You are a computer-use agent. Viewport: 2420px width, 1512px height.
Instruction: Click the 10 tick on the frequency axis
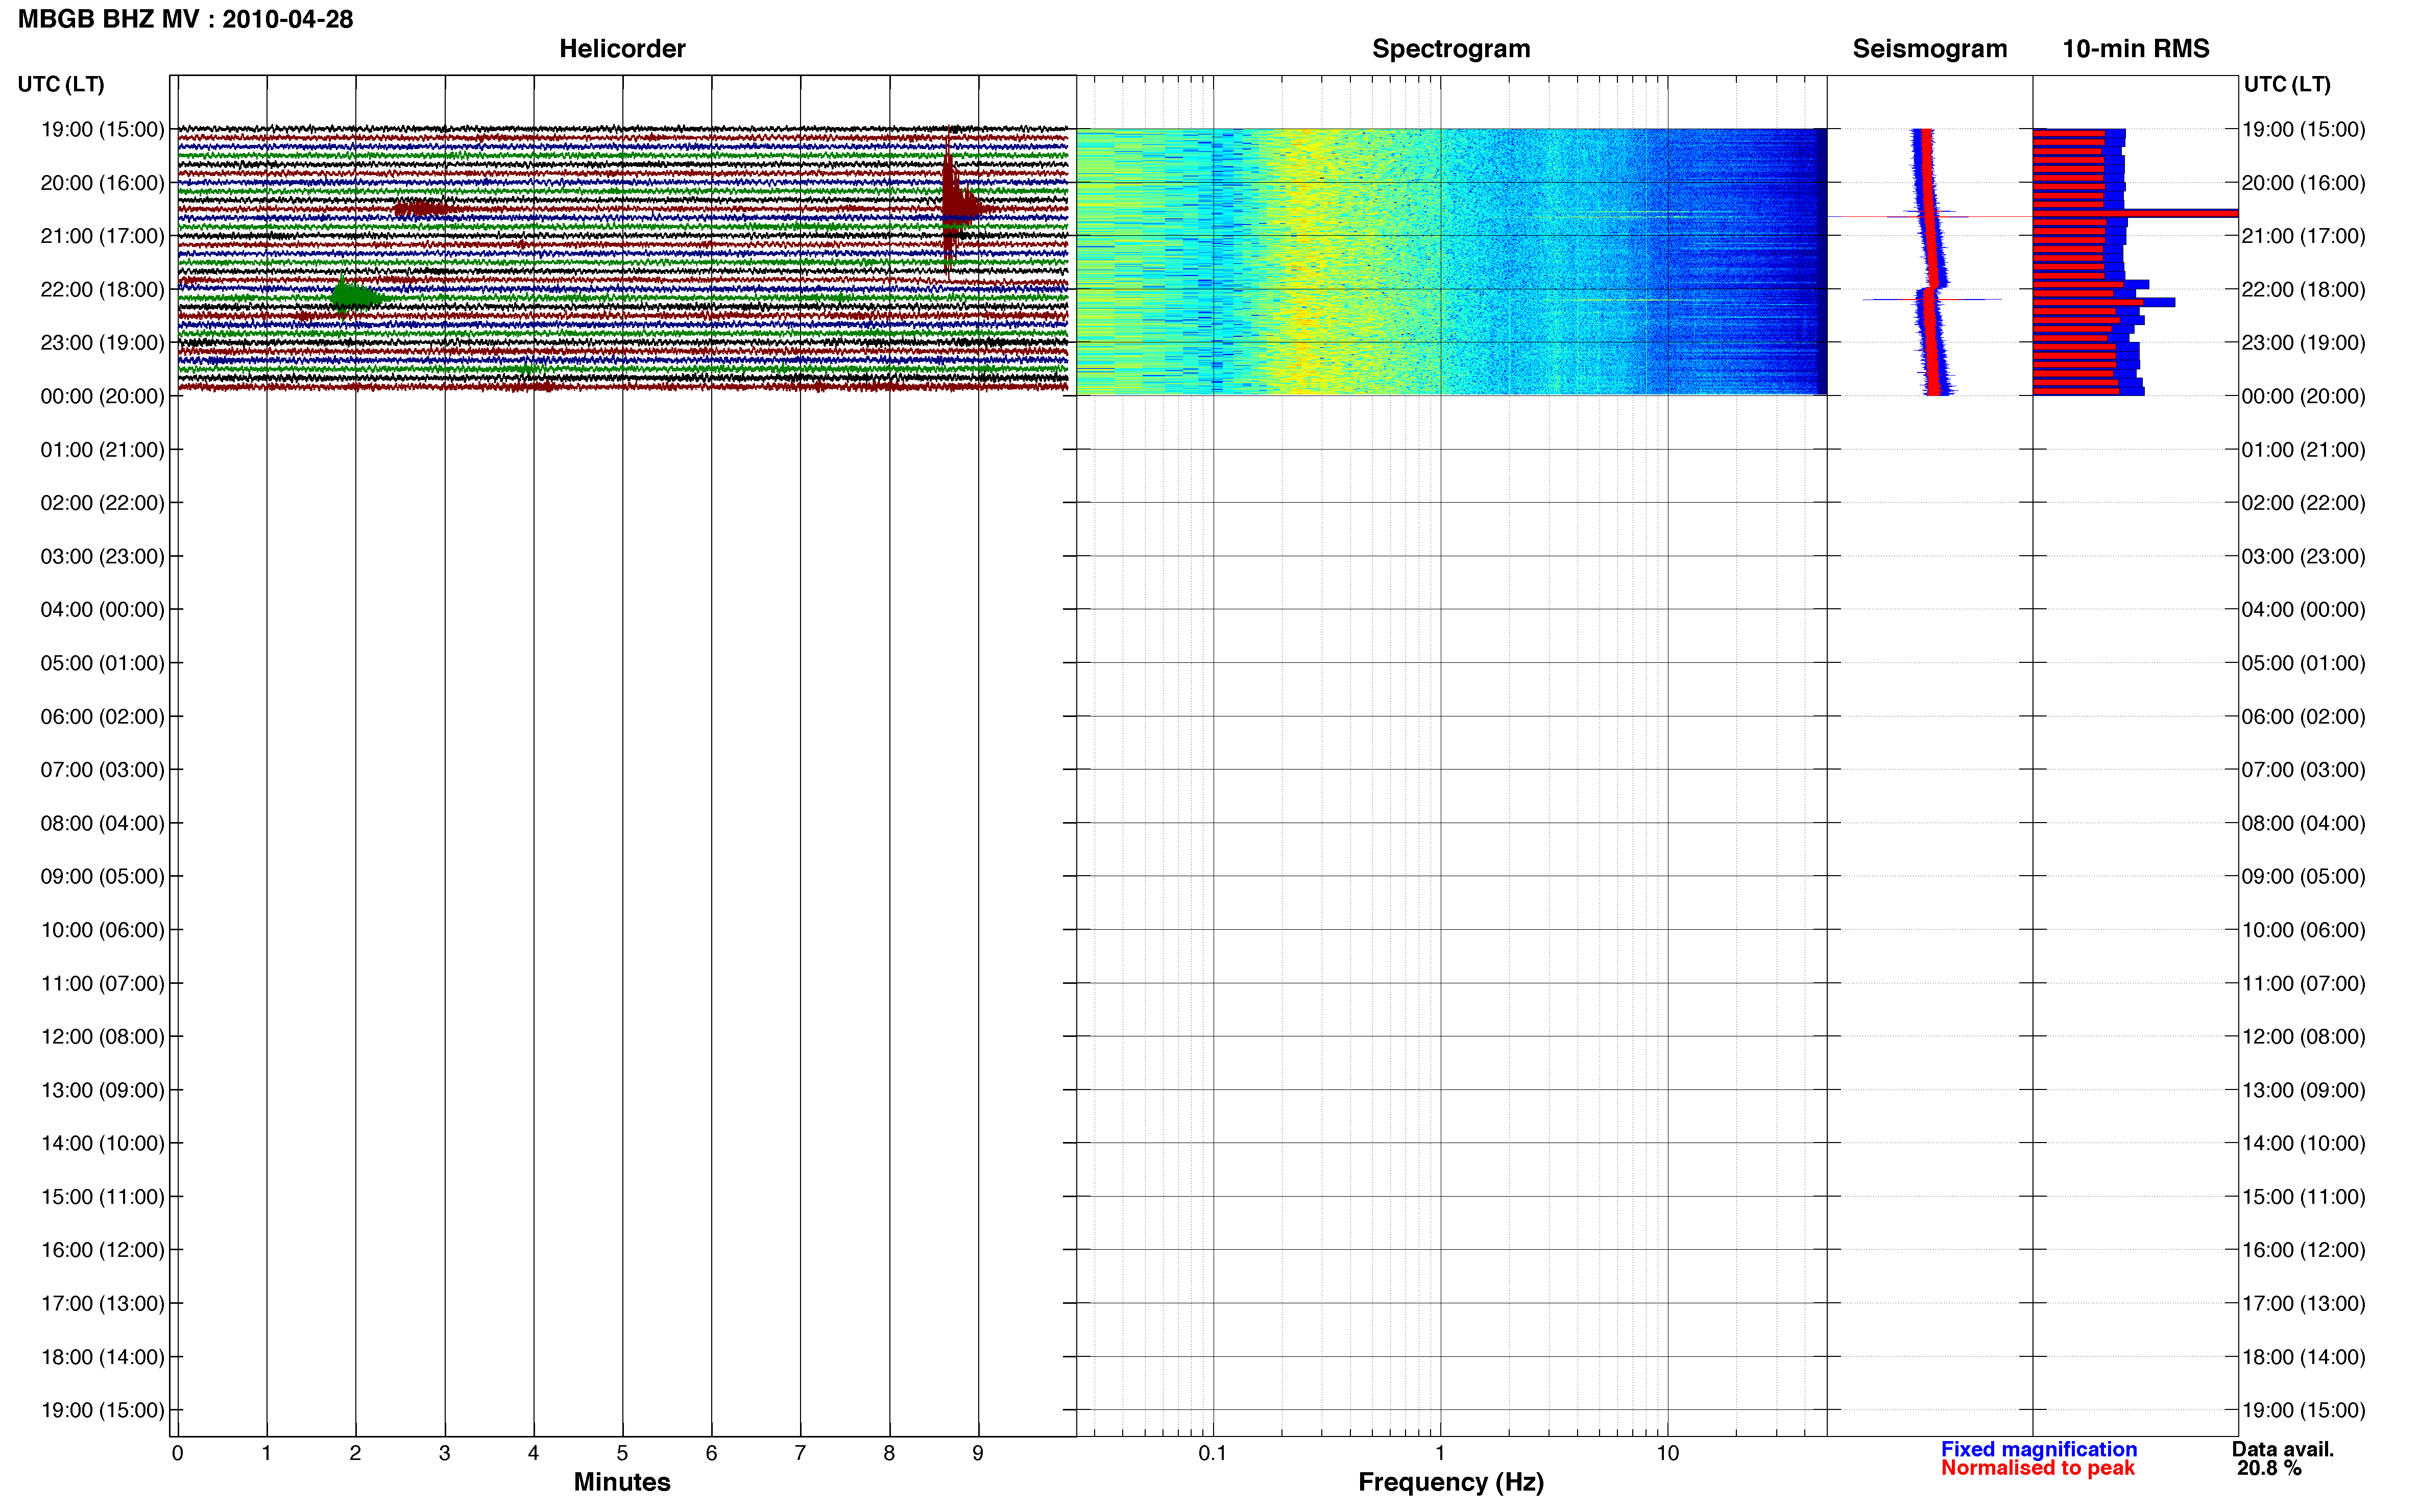pyautogui.click(x=1667, y=1453)
